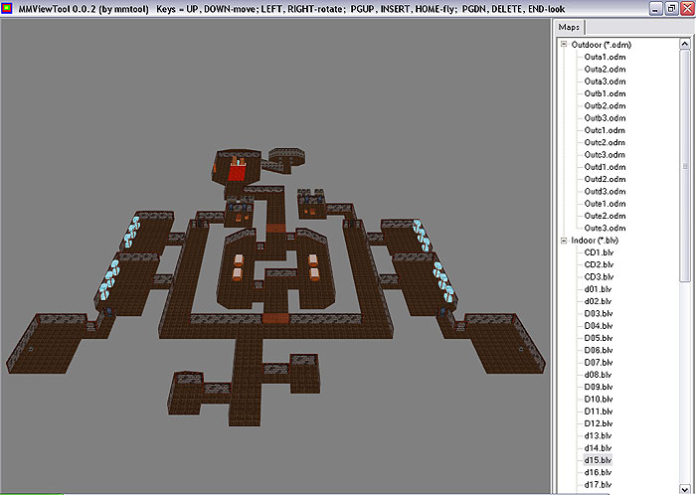The height and width of the screenshot is (495, 696).
Task: Load the d01.blv dungeon
Action: (599, 289)
